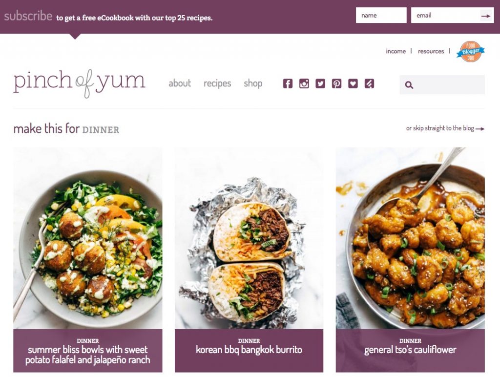Image resolution: width=500 pixels, height=377 pixels.
Task: Open the Bloglovin heart icon
Action: pyautogui.click(x=353, y=84)
